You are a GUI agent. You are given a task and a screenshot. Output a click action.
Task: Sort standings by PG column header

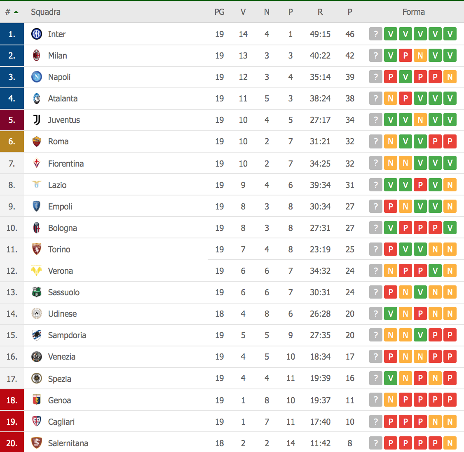219,12
